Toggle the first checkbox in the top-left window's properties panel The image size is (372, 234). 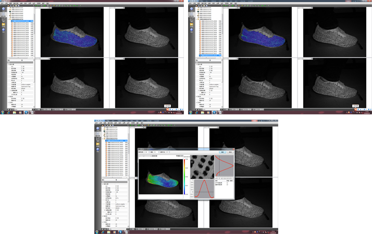pyautogui.click(x=21, y=66)
